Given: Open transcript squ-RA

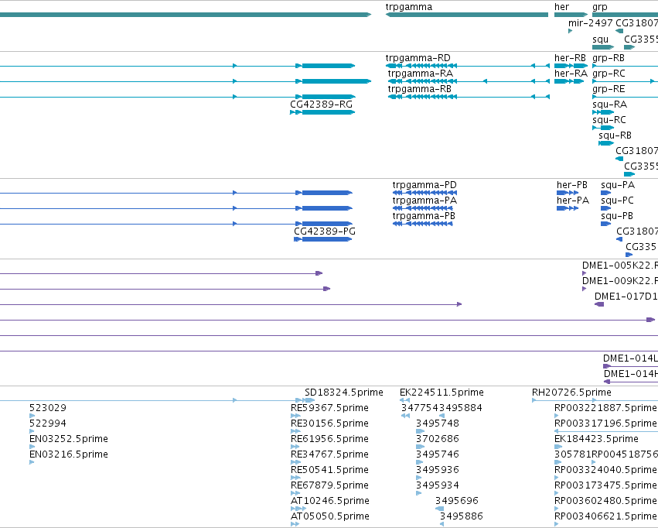Looking at the screenshot, I should click(x=610, y=105).
